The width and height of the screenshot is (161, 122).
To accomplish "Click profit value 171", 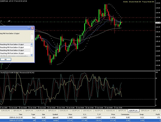I will (x=158, y=117).
